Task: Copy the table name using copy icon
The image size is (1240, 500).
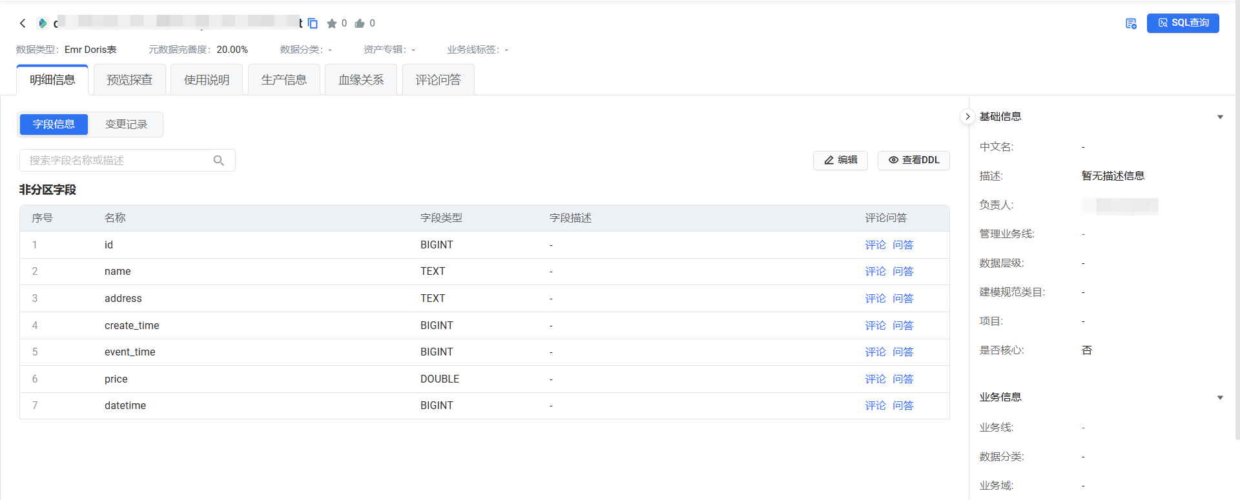Action: coord(313,23)
